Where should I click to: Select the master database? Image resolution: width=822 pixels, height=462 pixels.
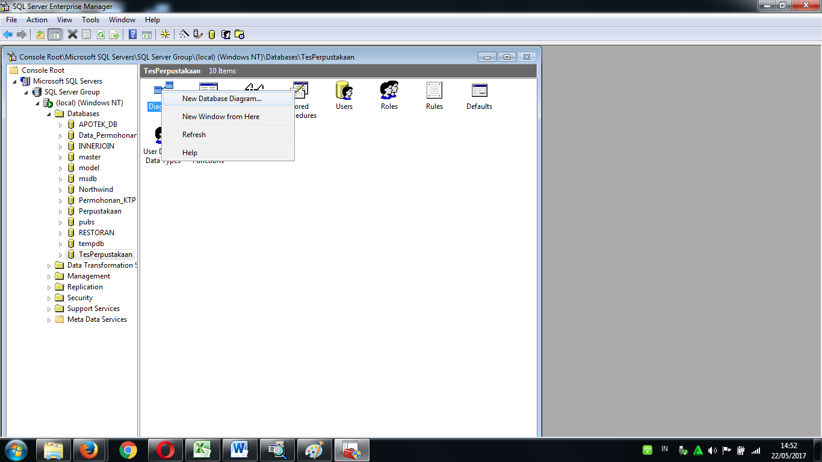(90, 157)
